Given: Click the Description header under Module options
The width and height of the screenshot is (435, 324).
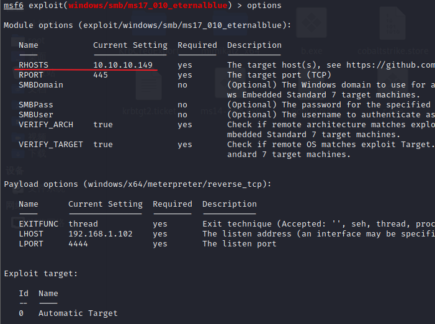Looking at the screenshot, I should point(254,45).
